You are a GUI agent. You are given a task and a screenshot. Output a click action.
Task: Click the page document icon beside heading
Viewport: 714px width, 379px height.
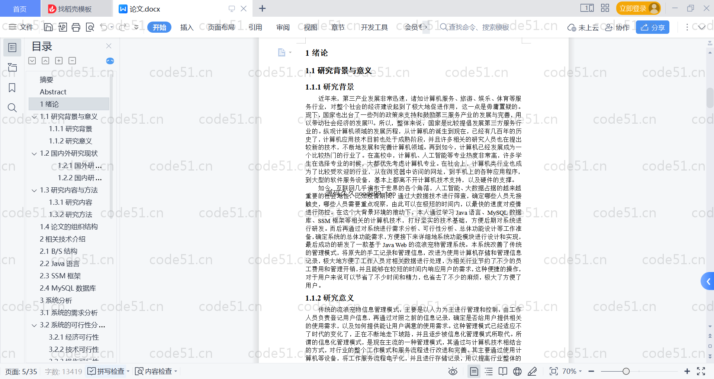point(282,52)
